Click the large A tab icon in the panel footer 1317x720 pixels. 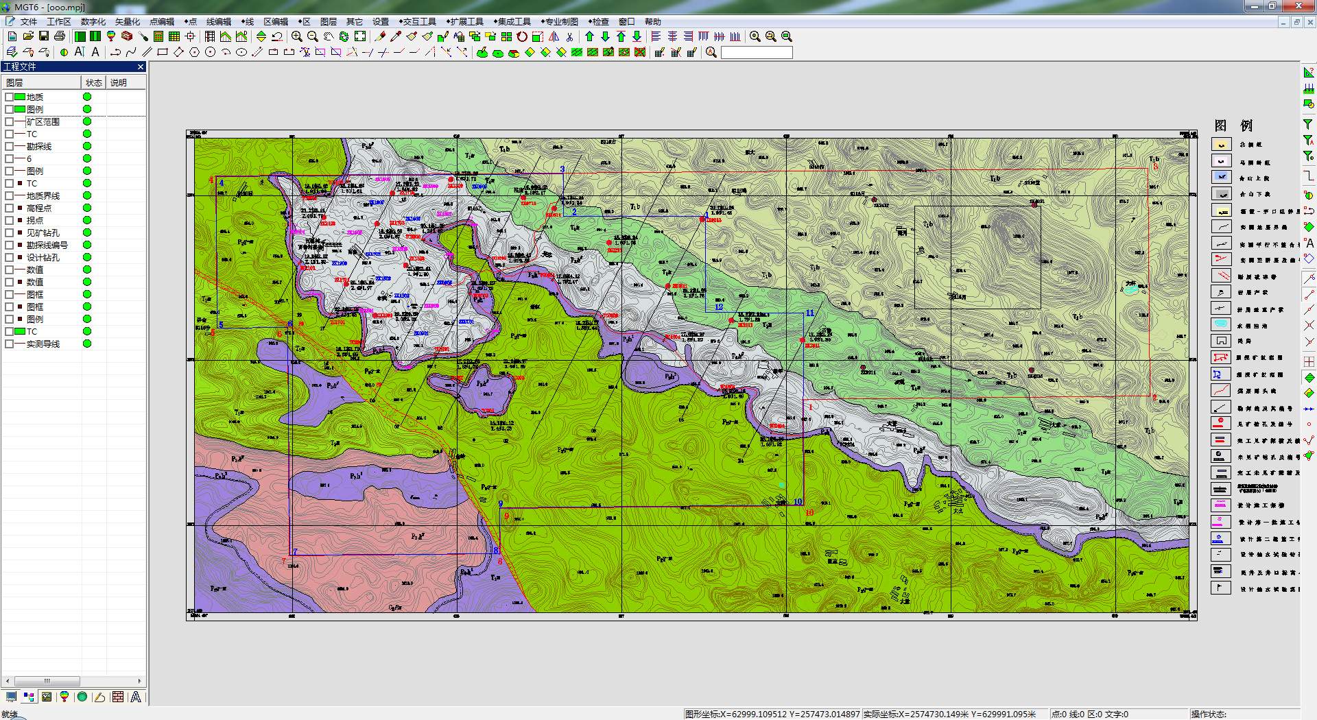[x=136, y=697]
